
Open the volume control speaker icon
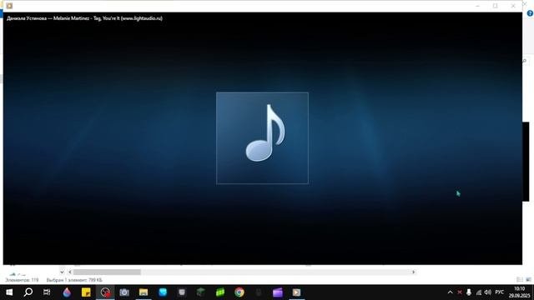(488, 292)
